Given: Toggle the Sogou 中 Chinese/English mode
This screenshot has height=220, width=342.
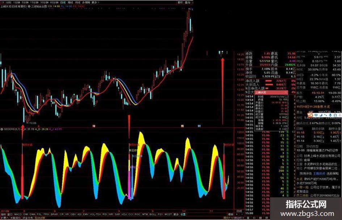Looking at the screenshot, I should click(x=316, y=115).
